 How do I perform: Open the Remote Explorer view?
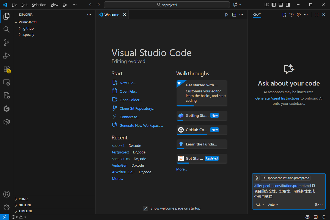point(6,82)
